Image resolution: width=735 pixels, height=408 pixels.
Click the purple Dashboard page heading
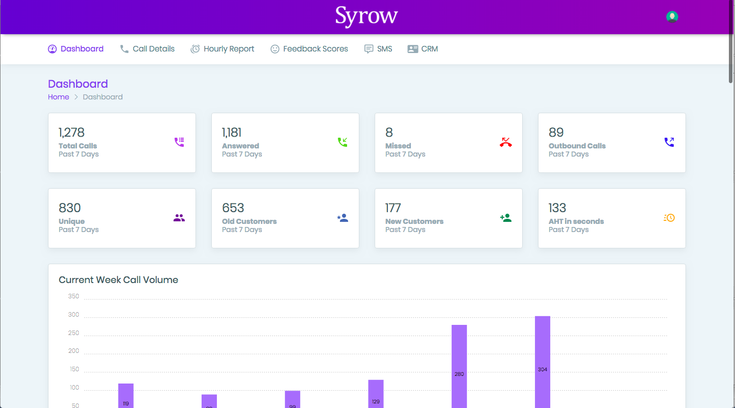pos(78,84)
